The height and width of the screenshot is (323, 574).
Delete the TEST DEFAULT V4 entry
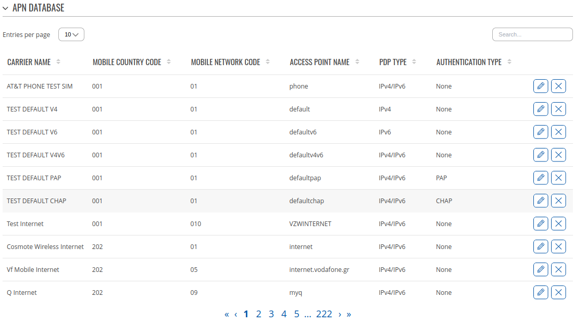tap(558, 109)
